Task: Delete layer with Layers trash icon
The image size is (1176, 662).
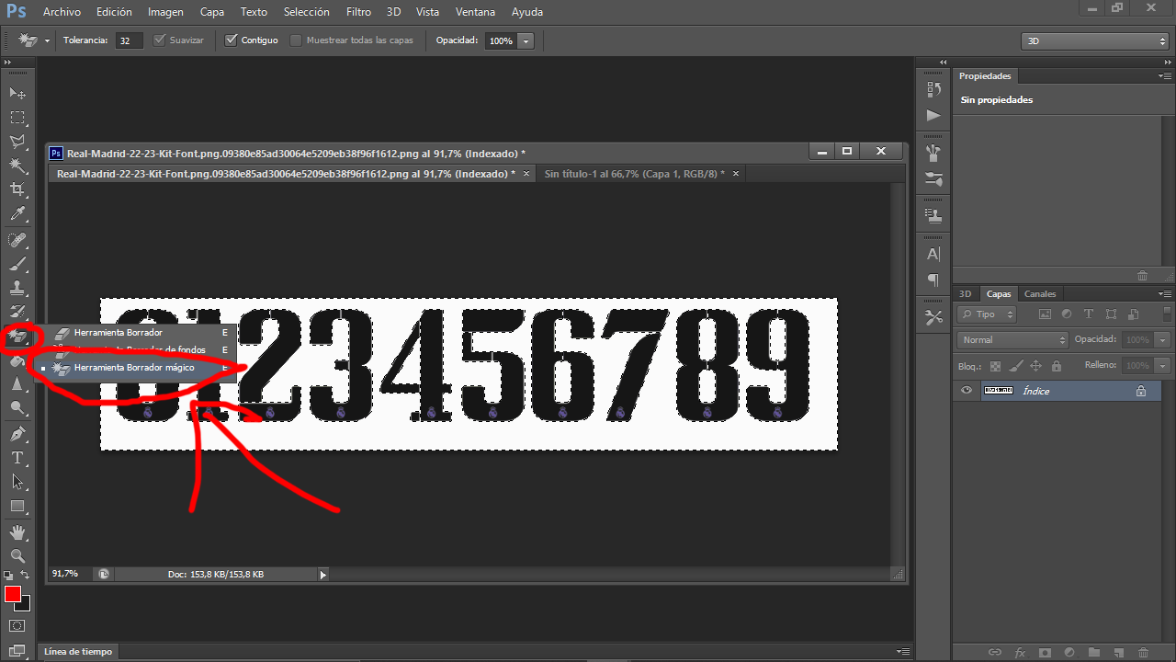Action: point(1143,652)
